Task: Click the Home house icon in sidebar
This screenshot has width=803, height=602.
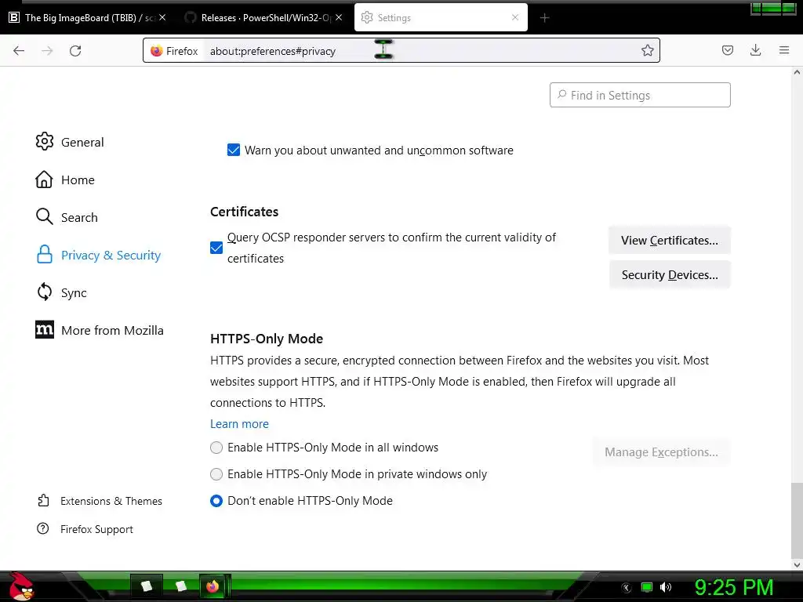Action: click(44, 180)
